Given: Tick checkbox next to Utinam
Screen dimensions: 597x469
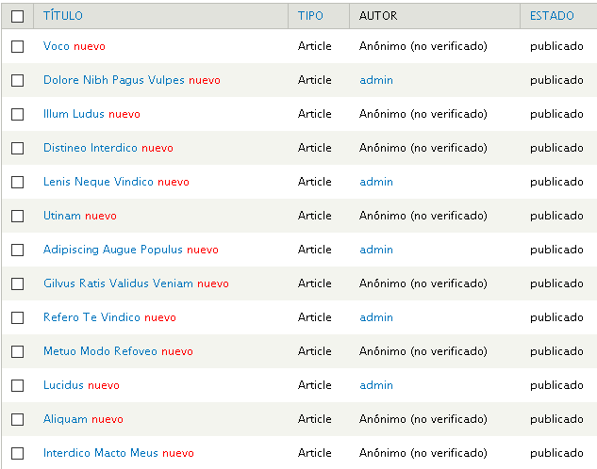Looking at the screenshot, I should (18, 216).
